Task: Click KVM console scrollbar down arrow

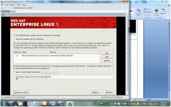Action: [x=127, y=94]
